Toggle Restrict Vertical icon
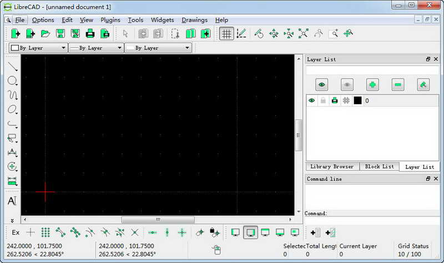This screenshot has width=444, height=263. tap(167, 233)
